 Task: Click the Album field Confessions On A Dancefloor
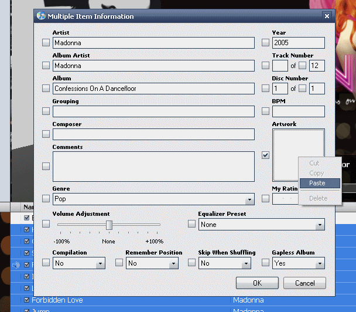click(x=153, y=89)
